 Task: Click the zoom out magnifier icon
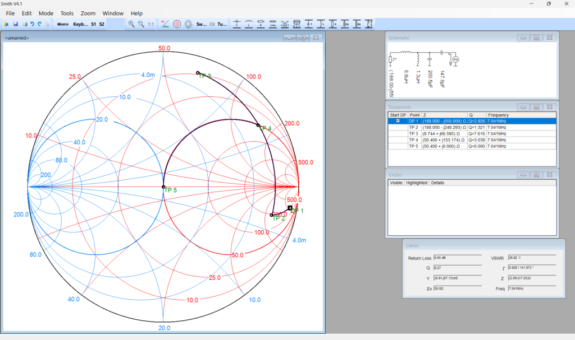coord(141,24)
